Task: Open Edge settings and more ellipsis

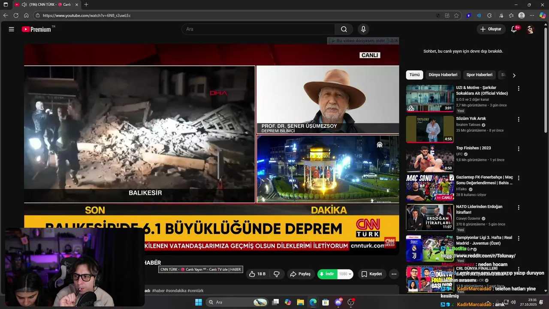Action: pos(532,15)
